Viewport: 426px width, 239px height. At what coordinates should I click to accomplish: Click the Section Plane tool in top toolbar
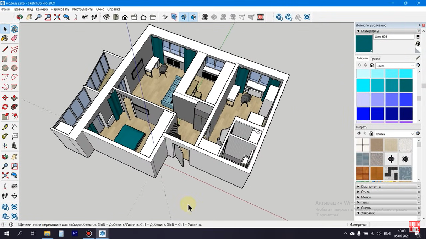[x=165, y=17]
